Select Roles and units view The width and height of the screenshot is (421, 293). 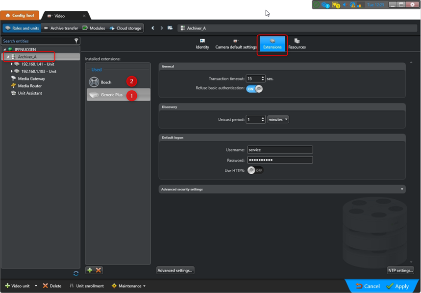point(22,28)
